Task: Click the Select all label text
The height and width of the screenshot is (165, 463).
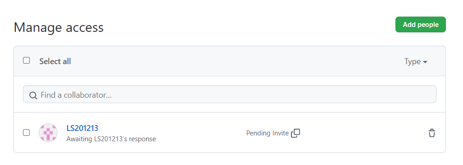Action: 55,61
